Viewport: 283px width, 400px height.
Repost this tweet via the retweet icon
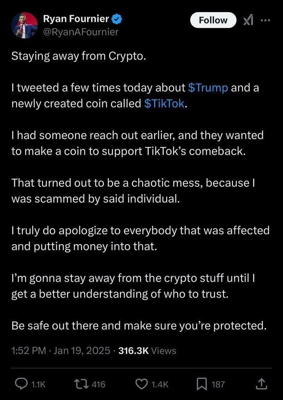click(80, 384)
